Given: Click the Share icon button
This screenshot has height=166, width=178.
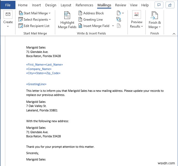Looking at the screenshot, I should (x=170, y=5).
